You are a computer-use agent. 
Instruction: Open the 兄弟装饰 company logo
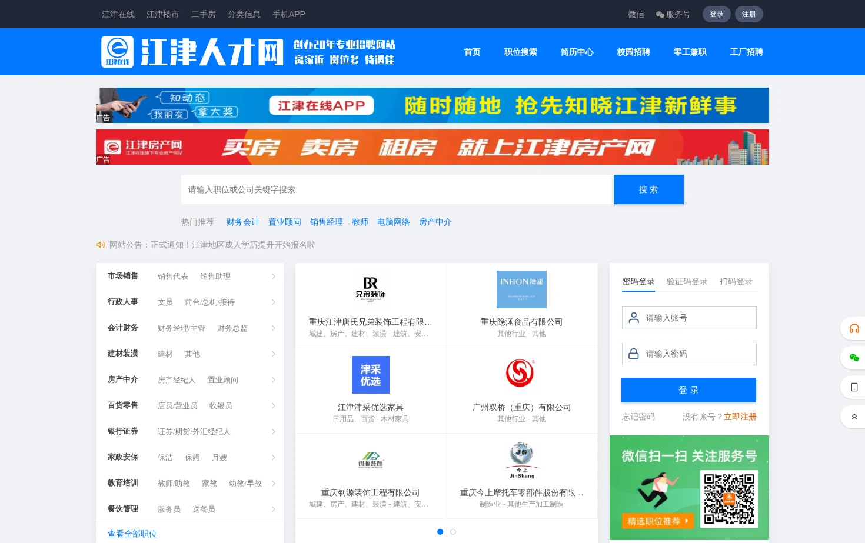pyautogui.click(x=371, y=289)
